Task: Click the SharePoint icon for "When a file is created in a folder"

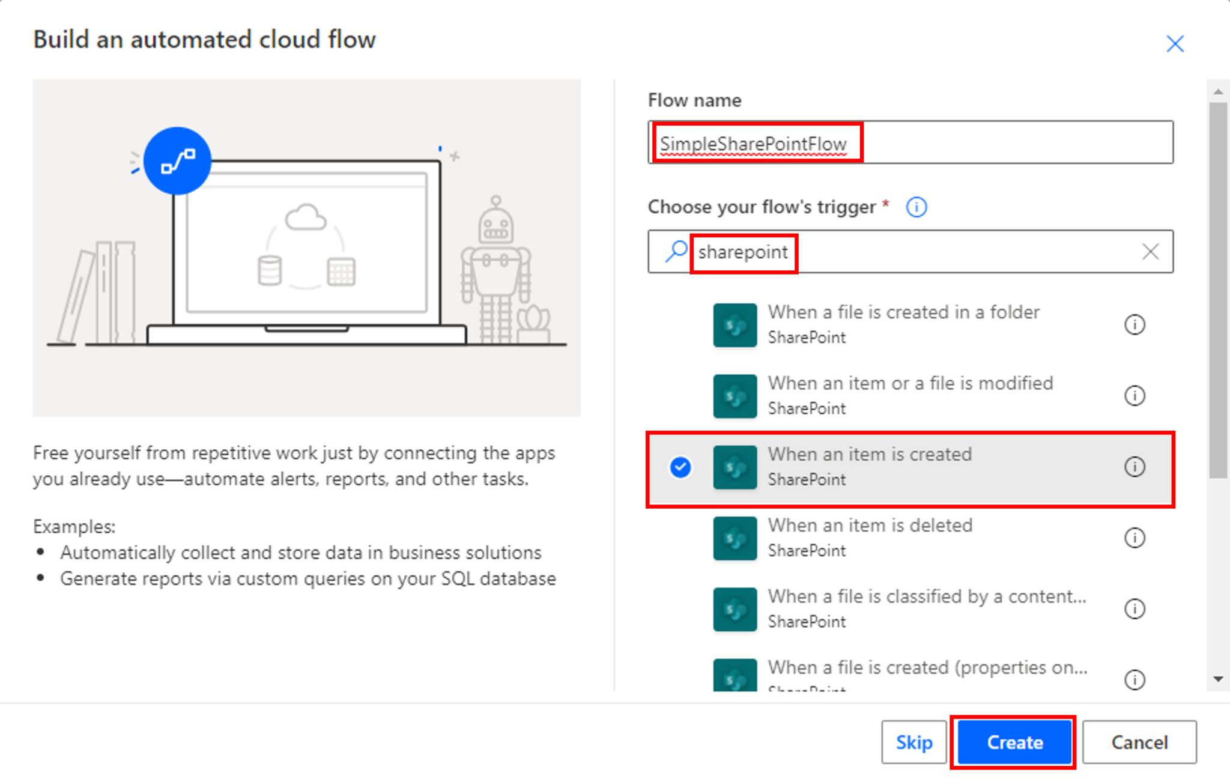Action: pos(734,325)
